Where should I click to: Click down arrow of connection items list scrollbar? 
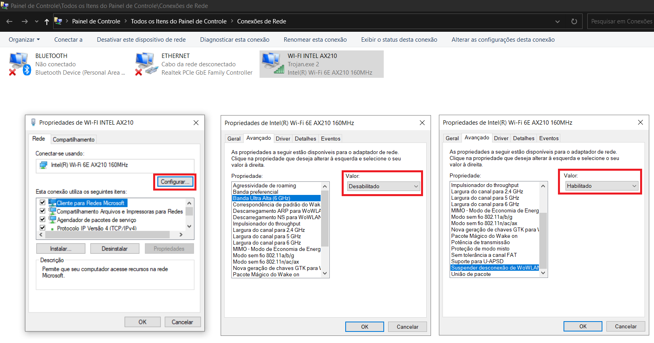pos(189,226)
